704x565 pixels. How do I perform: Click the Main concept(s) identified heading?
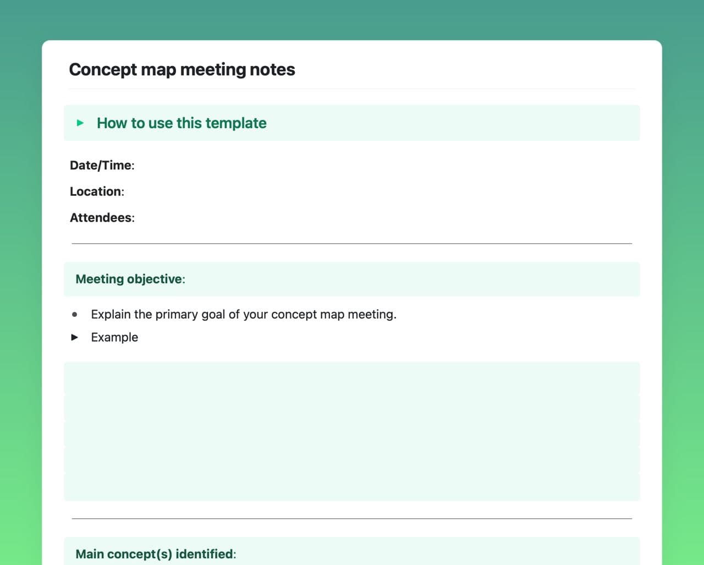[x=155, y=553]
